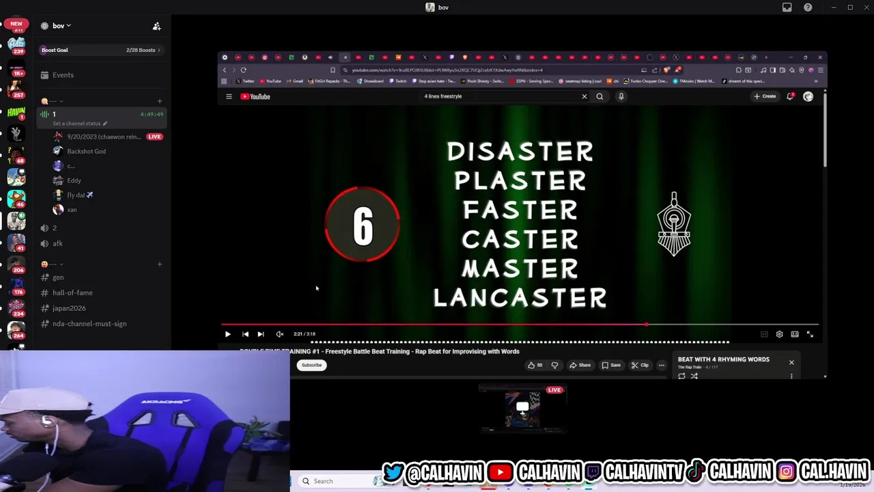Toggle YouTube subtitles/closed captions
Viewport: 874px width, 492px height.
pos(764,334)
